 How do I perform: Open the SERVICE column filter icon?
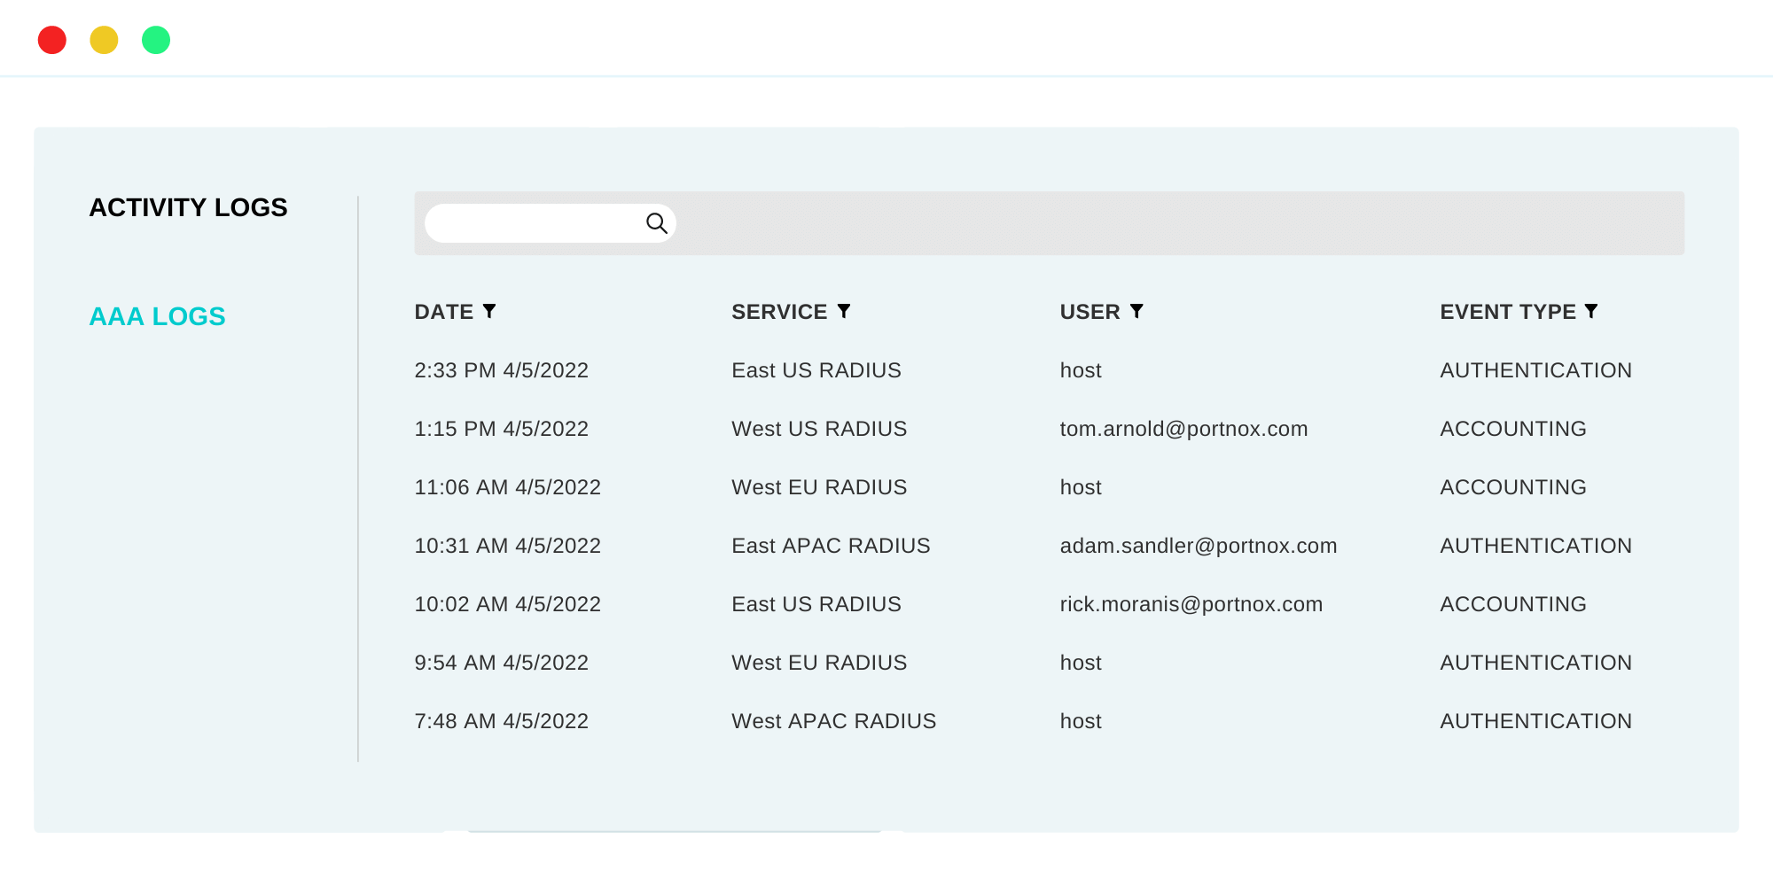pos(844,311)
